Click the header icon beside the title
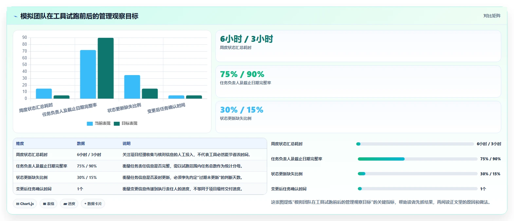Screen dimensions: 514x221 point(15,16)
